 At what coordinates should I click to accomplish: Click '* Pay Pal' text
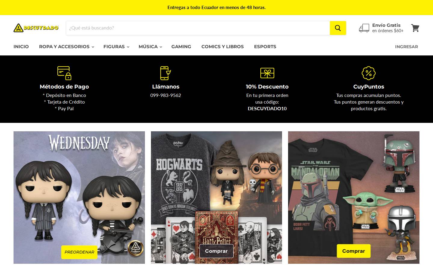tap(64, 108)
